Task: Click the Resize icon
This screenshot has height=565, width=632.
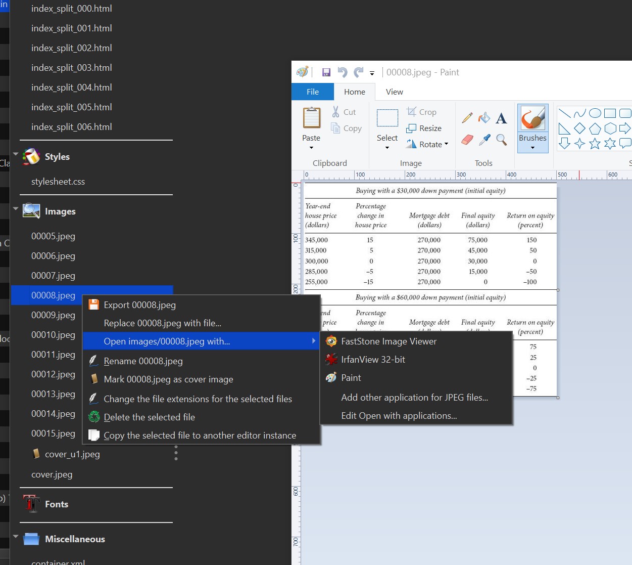Action: (x=412, y=128)
